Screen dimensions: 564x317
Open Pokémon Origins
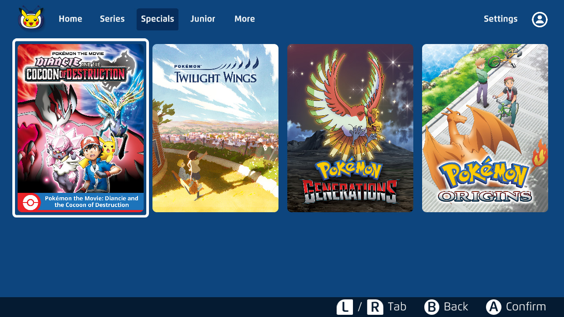tap(485, 128)
